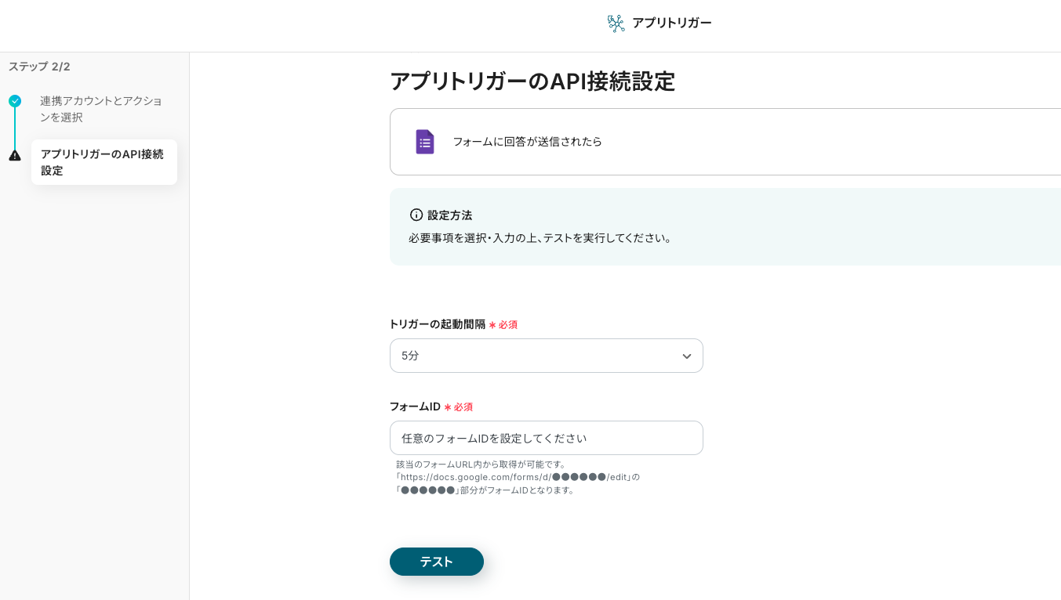Focus the フォームID input field

[546, 438]
